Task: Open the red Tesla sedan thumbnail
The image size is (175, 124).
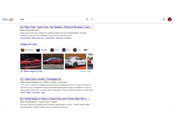Action: (53, 61)
